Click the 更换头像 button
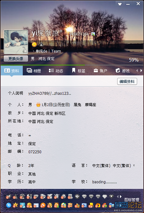The width and height of the screenshot is (144, 213). coord(16,58)
